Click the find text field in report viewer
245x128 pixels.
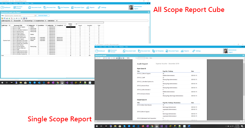141,58
